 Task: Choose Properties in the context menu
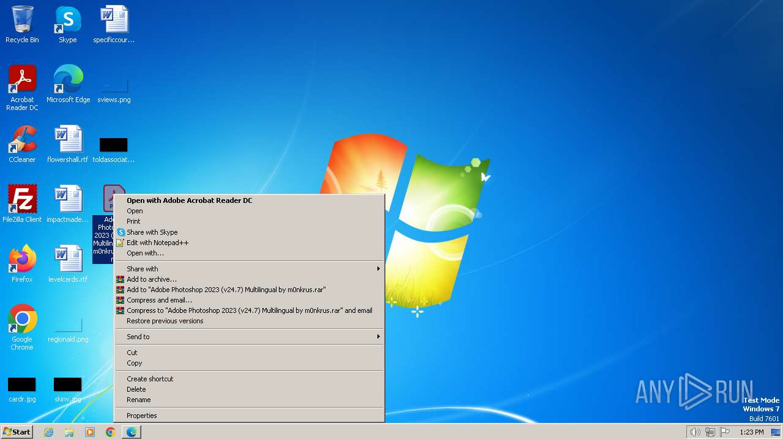click(x=249, y=416)
